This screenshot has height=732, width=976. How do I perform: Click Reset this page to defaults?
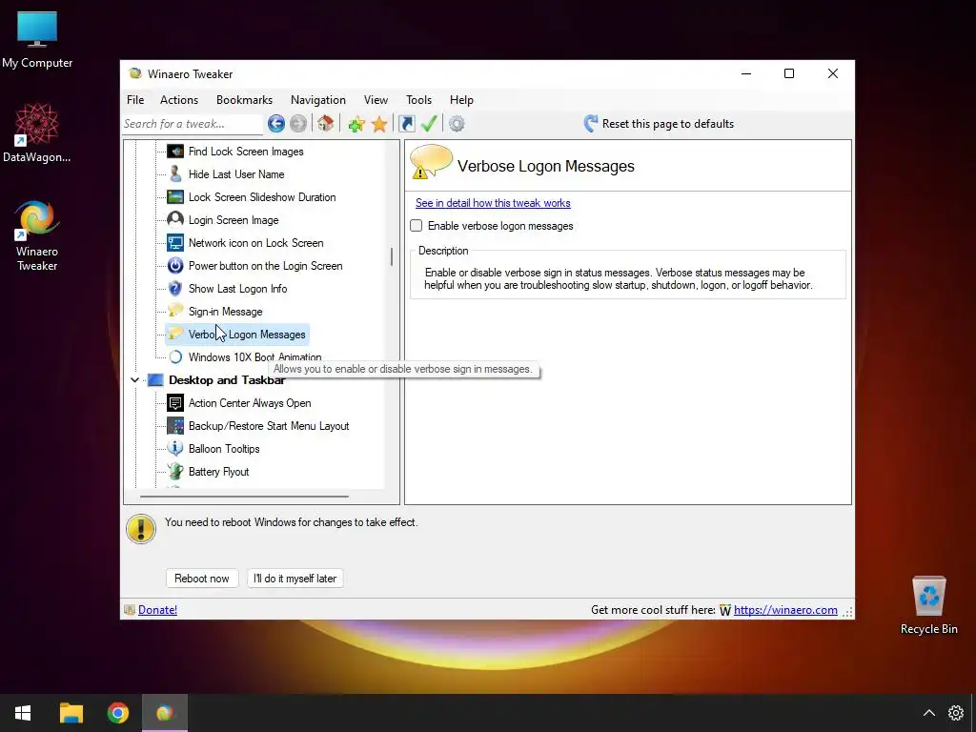tap(659, 124)
